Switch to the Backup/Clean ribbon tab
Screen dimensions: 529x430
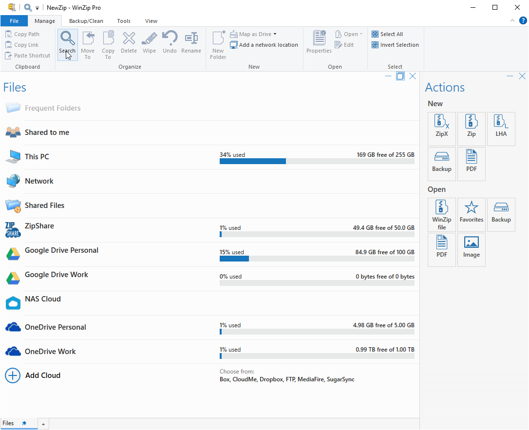(86, 21)
